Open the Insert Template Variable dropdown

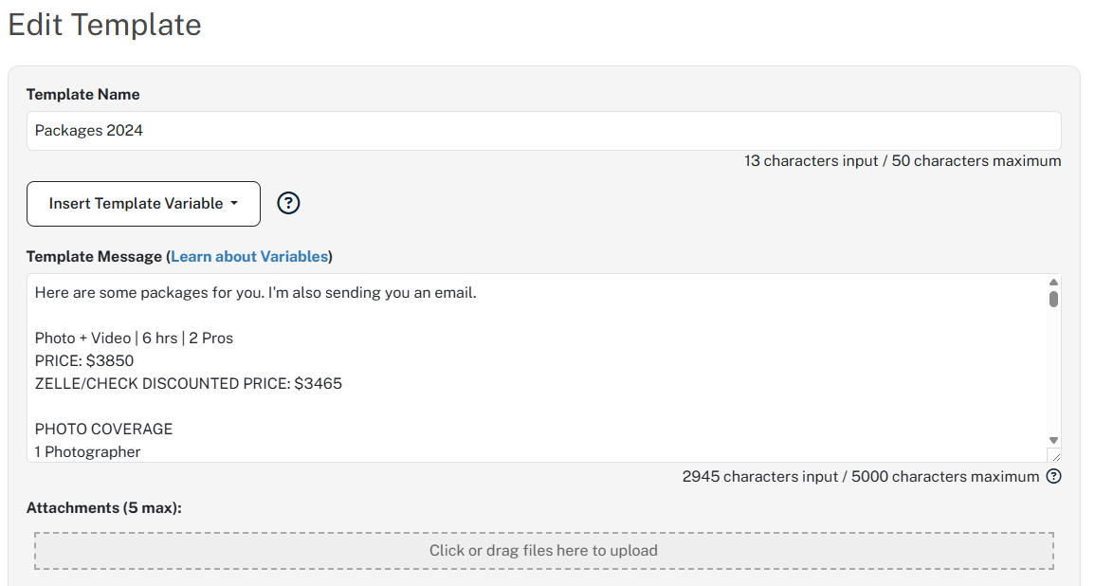[143, 204]
